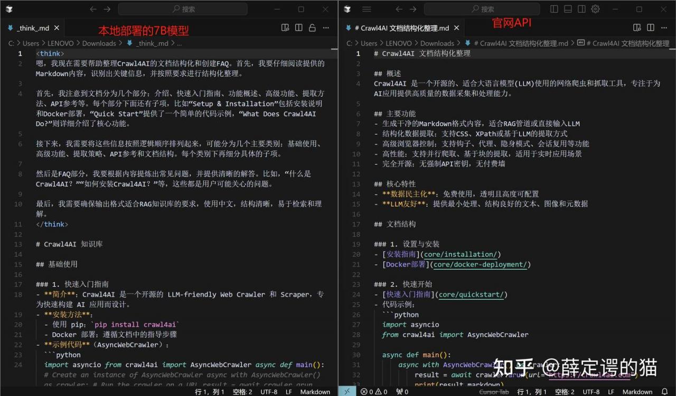
Task: Follow the core/installation/ link
Action: tap(460, 254)
